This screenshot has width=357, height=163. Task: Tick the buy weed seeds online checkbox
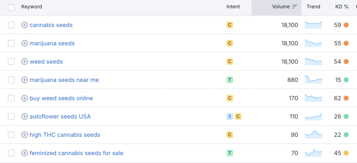11,98
